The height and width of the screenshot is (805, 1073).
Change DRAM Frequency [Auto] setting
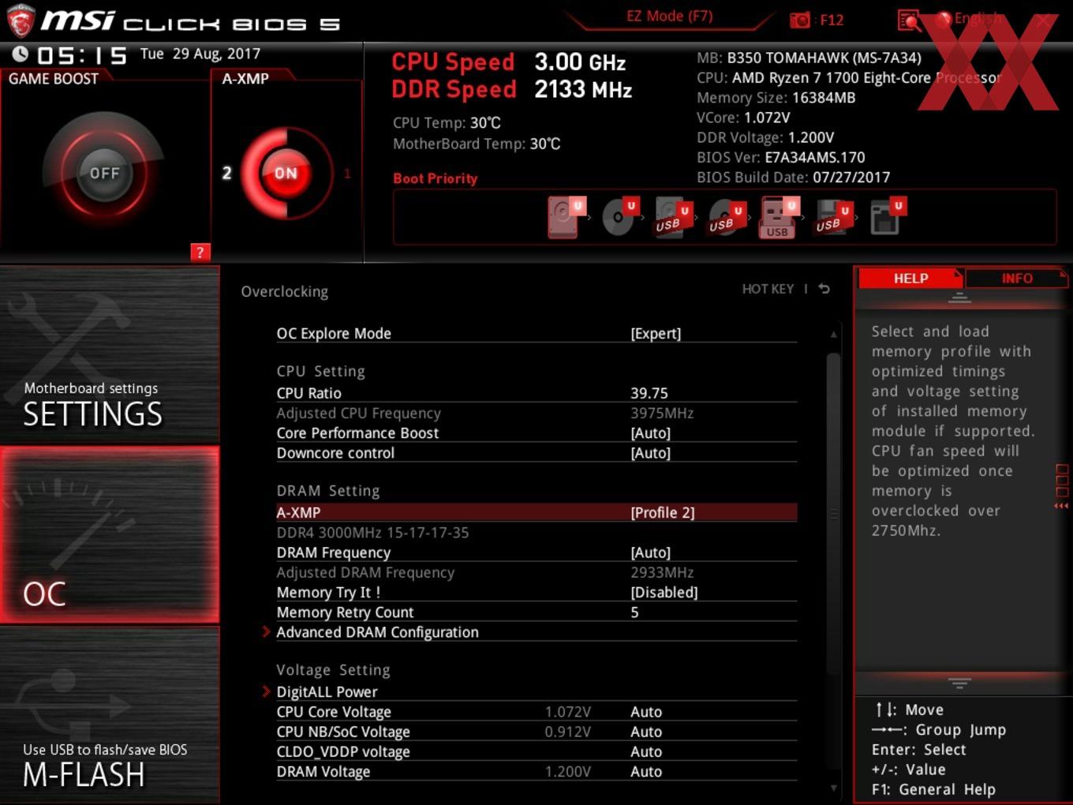pyautogui.click(x=651, y=552)
